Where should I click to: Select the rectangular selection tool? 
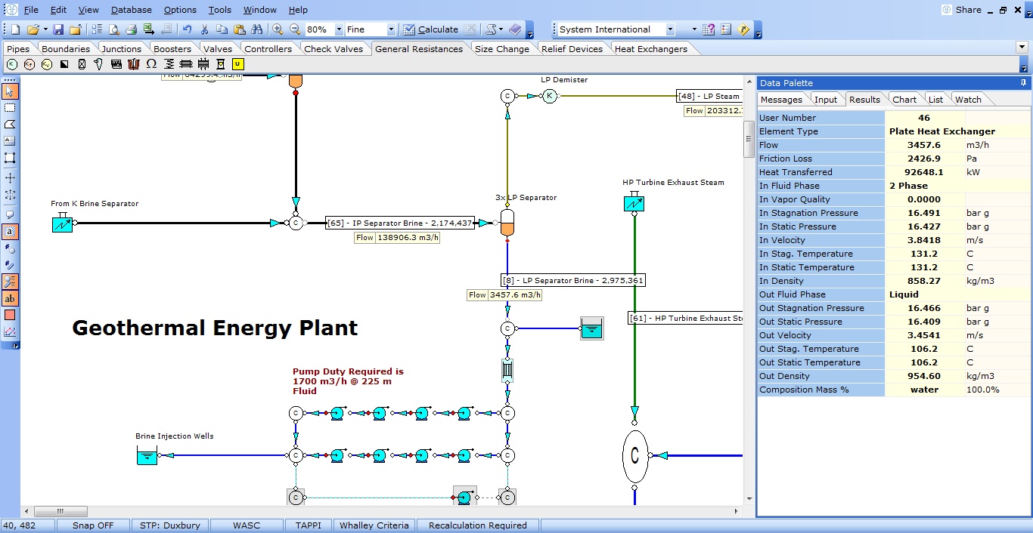pyautogui.click(x=10, y=107)
